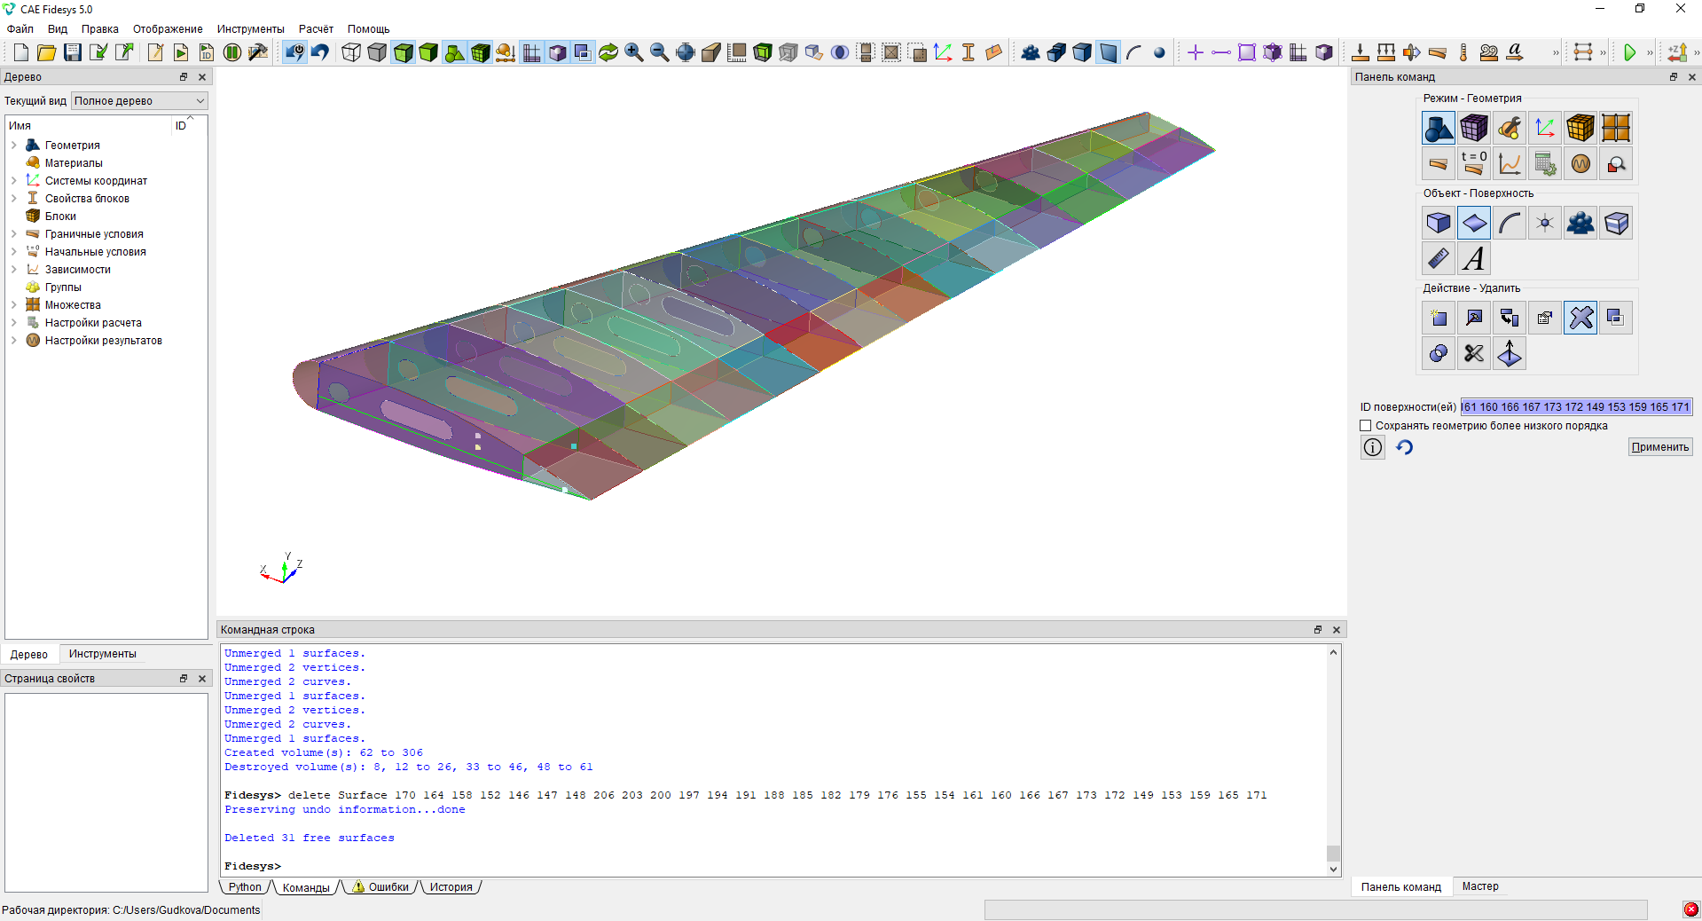Expand the Начальные условия tree node

tap(13, 251)
